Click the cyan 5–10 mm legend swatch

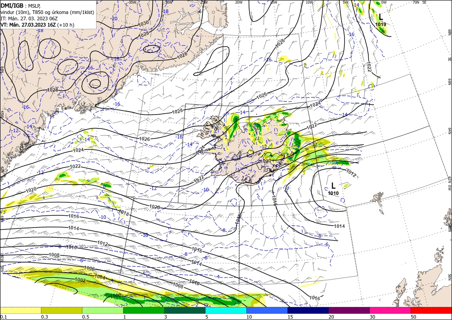pyautogui.click(x=226, y=310)
